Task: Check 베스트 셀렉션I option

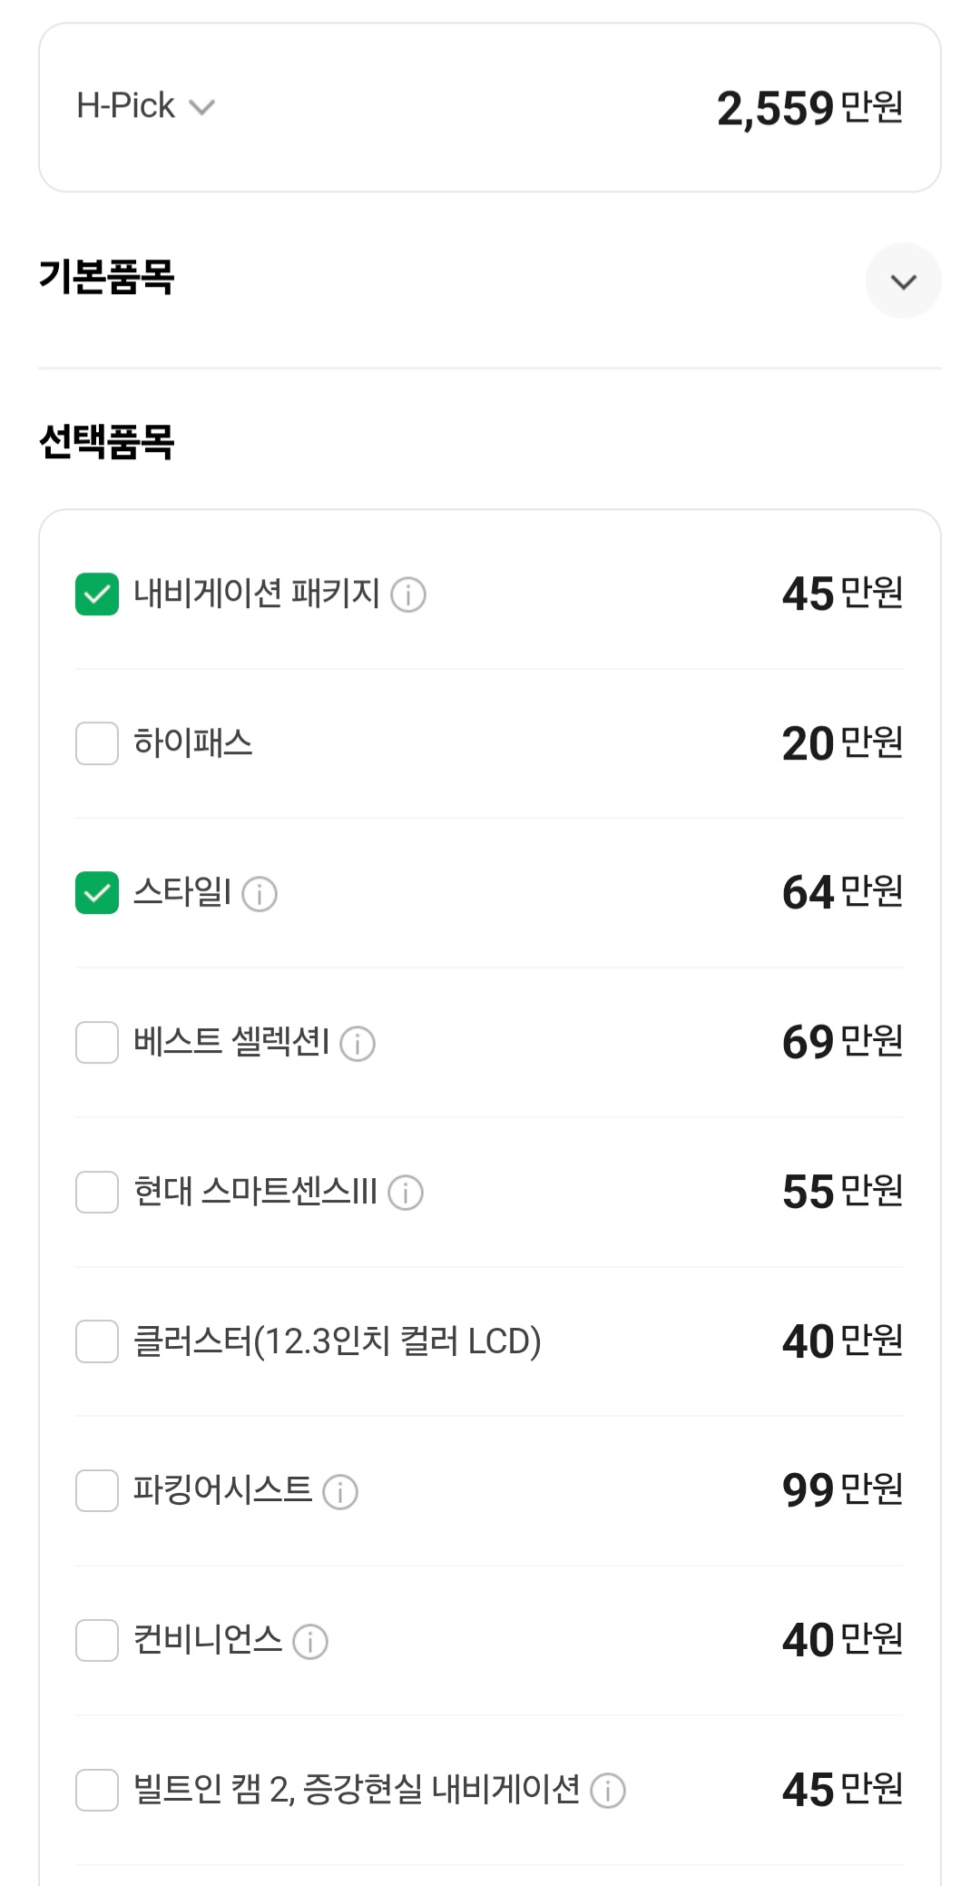Action: click(x=97, y=1042)
